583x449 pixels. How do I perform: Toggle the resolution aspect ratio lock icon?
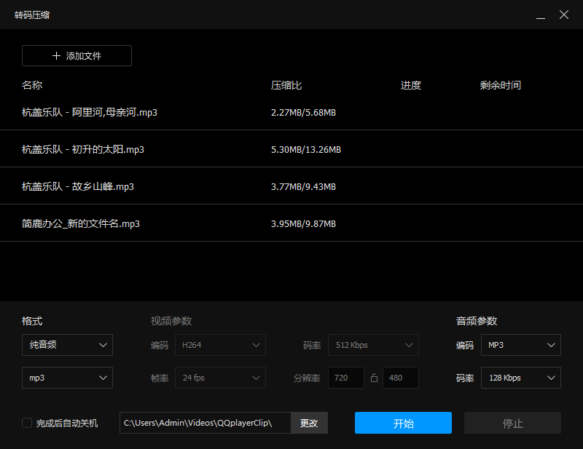[375, 378]
